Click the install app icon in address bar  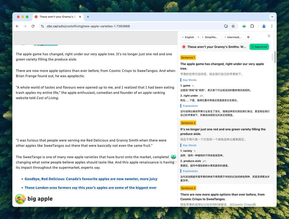(x=226, y=26)
